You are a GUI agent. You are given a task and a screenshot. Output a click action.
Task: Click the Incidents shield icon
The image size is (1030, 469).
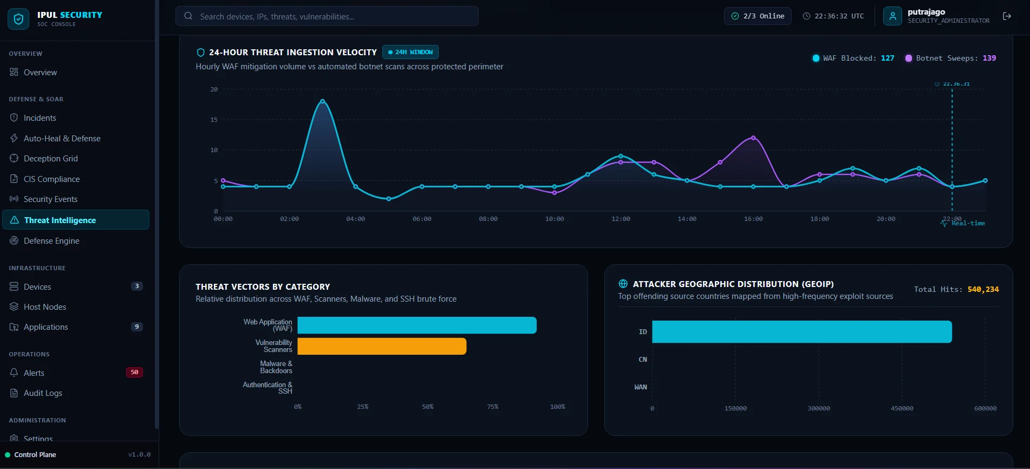pos(14,118)
